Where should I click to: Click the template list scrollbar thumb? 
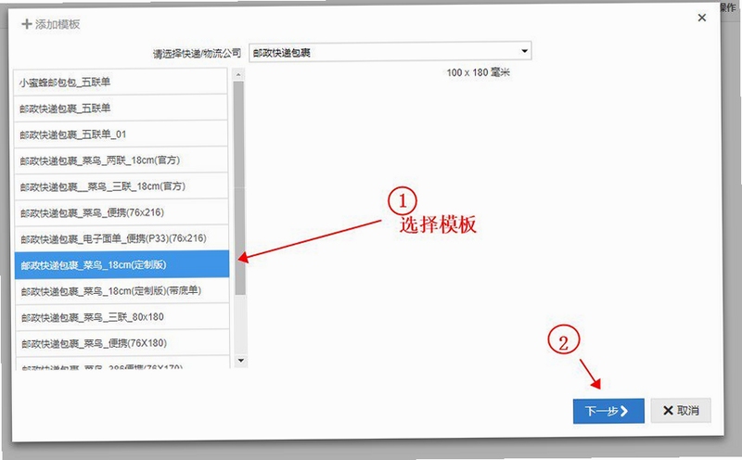[240, 188]
